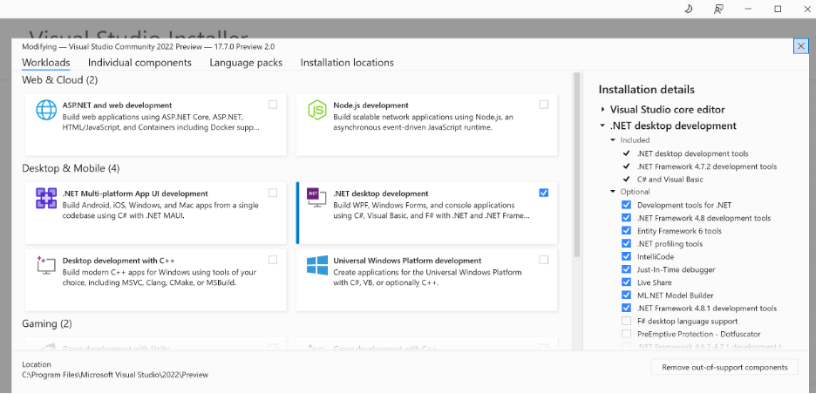
Task: Check Desktop development with C++ checkbox
Action: [273, 260]
